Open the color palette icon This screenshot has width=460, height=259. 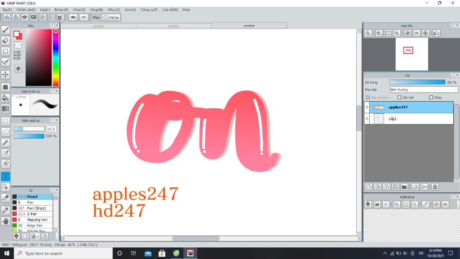click(x=18, y=68)
